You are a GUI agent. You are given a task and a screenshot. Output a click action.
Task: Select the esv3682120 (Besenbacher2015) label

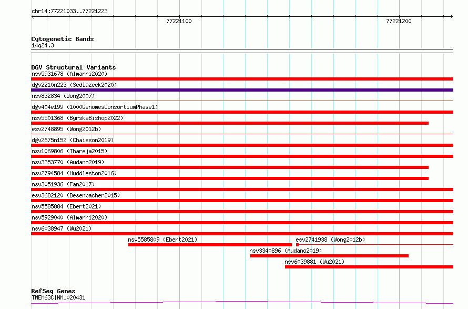[76, 195]
